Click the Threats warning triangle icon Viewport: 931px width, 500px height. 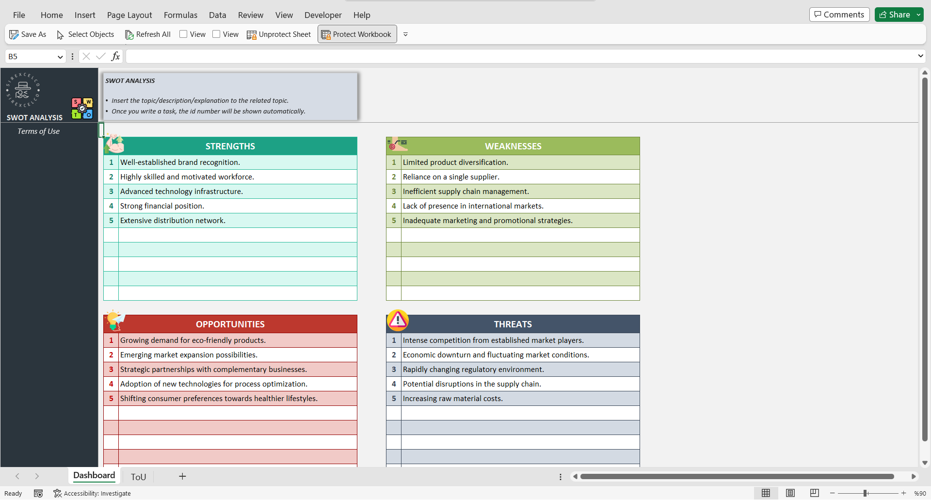[x=398, y=320]
